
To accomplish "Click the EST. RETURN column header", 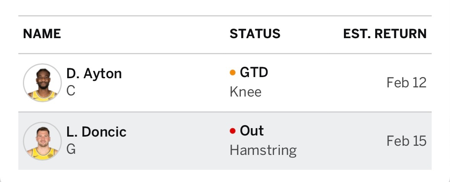I will 385,34.
